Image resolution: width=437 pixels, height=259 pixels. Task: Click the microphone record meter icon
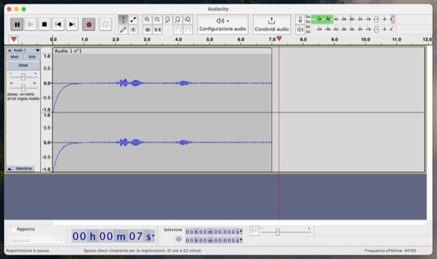pos(300,20)
